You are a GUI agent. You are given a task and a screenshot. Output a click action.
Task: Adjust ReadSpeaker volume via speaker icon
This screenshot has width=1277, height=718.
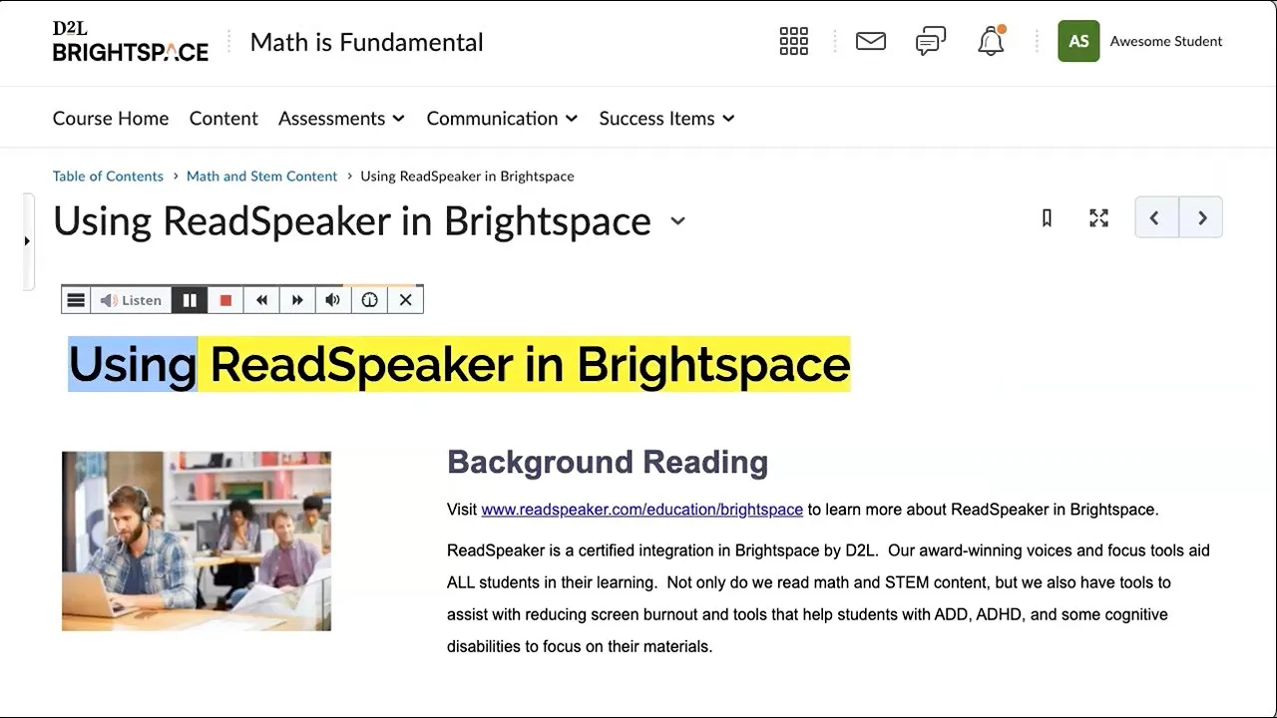[x=333, y=300]
